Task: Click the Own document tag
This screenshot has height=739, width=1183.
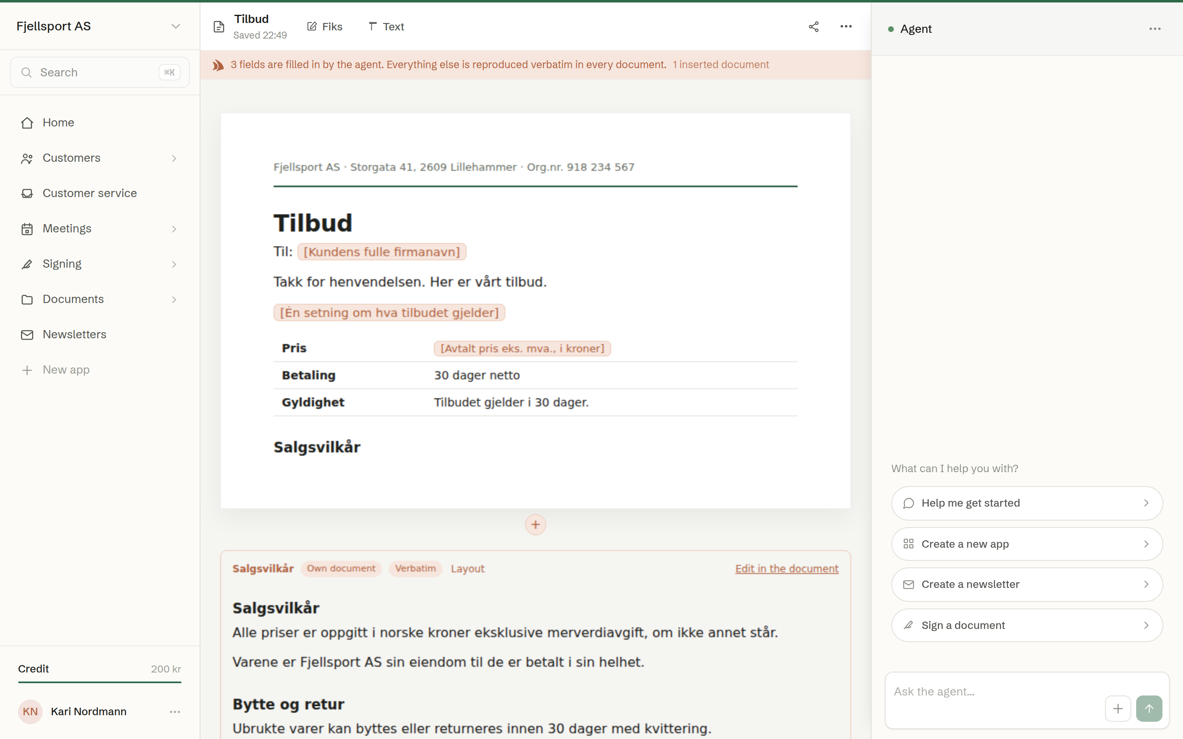Action: tap(341, 569)
